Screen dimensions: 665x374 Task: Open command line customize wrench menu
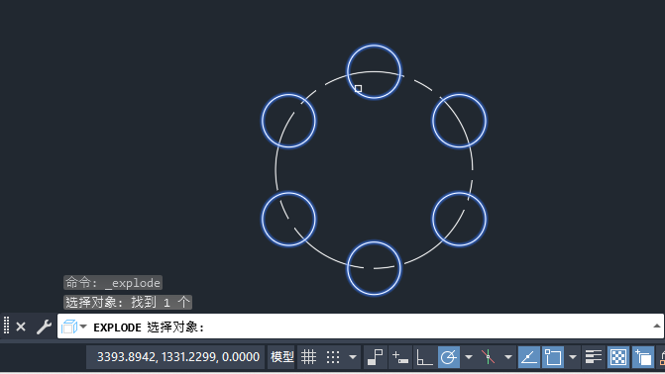click(44, 327)
